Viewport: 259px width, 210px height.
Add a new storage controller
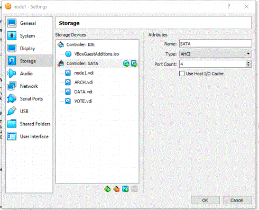pos(107,189)
